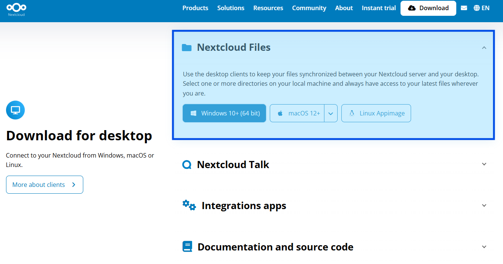503x264 pixels.
Task: Download the macOS 12+ client
Action: click(297, 113)
